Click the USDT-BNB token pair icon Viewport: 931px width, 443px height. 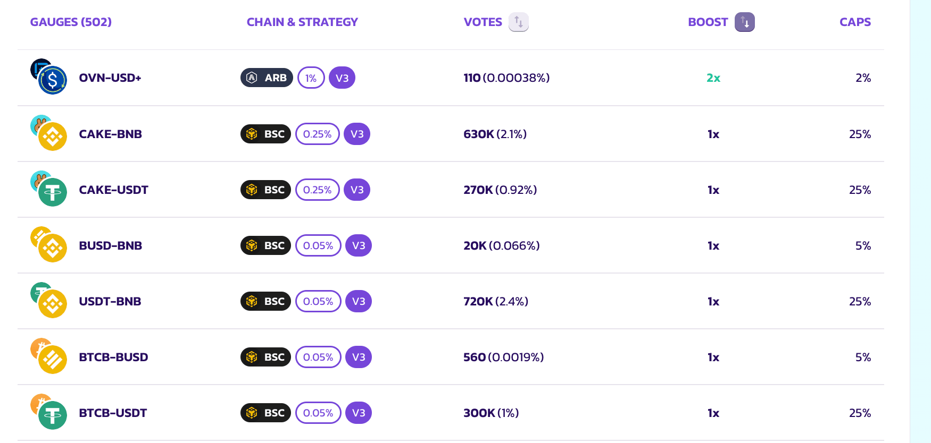(x=48, y=301)
